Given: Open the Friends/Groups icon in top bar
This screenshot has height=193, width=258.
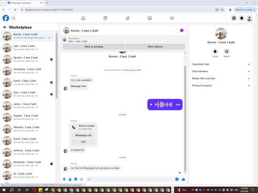Looking at the screenshot, I should pos(127,18).
